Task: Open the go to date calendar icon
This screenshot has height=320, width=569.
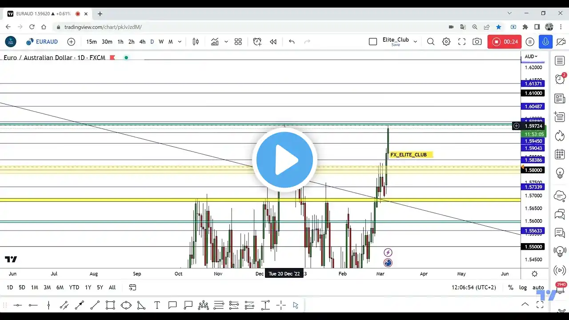Action: point(132,287)
